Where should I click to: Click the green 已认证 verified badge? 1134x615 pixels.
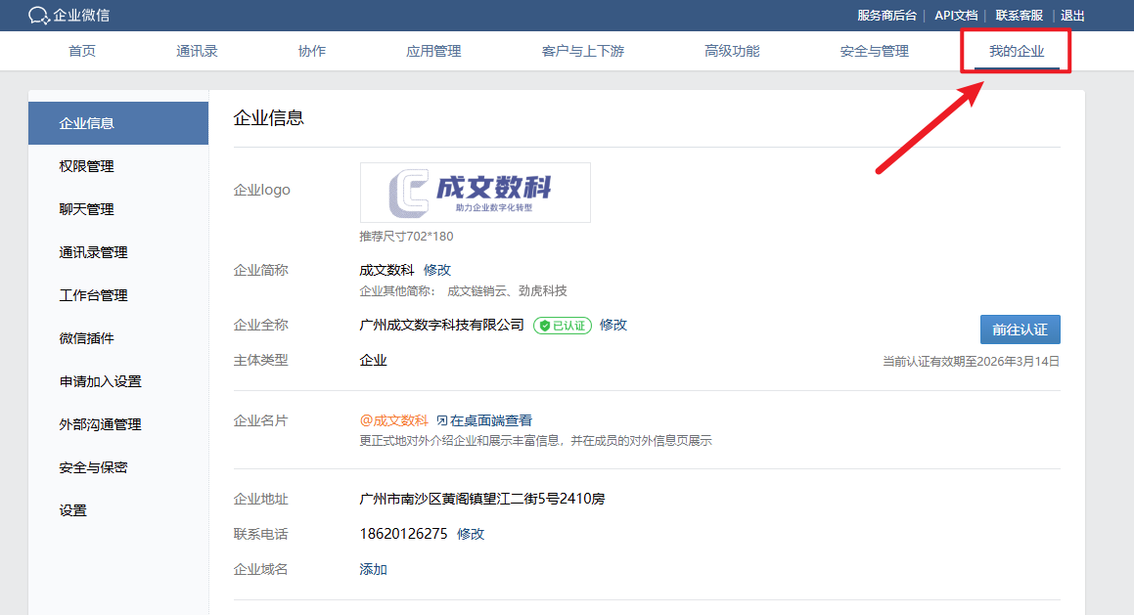point(563,326)
